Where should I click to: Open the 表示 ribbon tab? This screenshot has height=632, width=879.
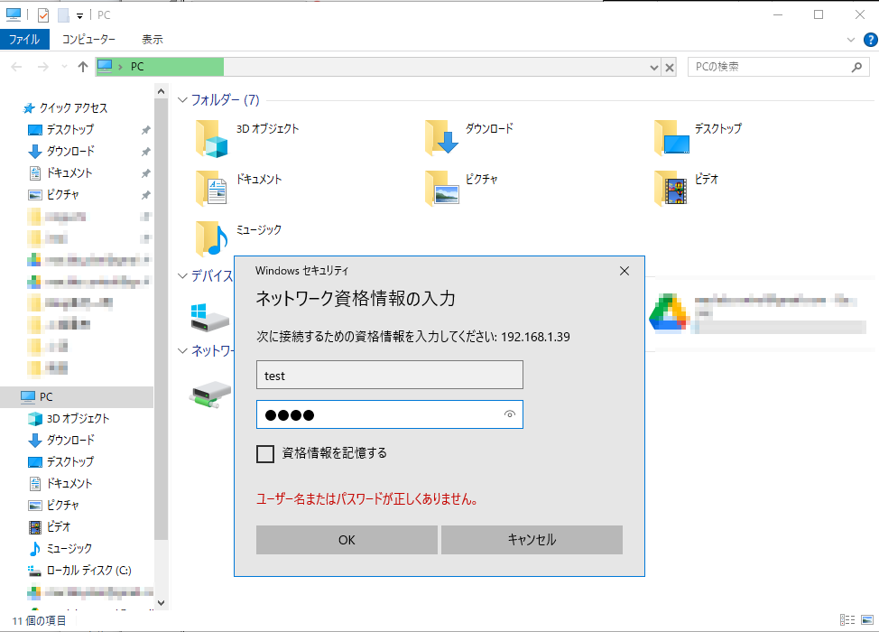(152, 39)
